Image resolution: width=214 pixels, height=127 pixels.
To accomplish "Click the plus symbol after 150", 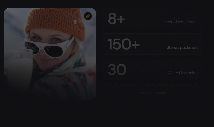I will [x=136, y=45].
